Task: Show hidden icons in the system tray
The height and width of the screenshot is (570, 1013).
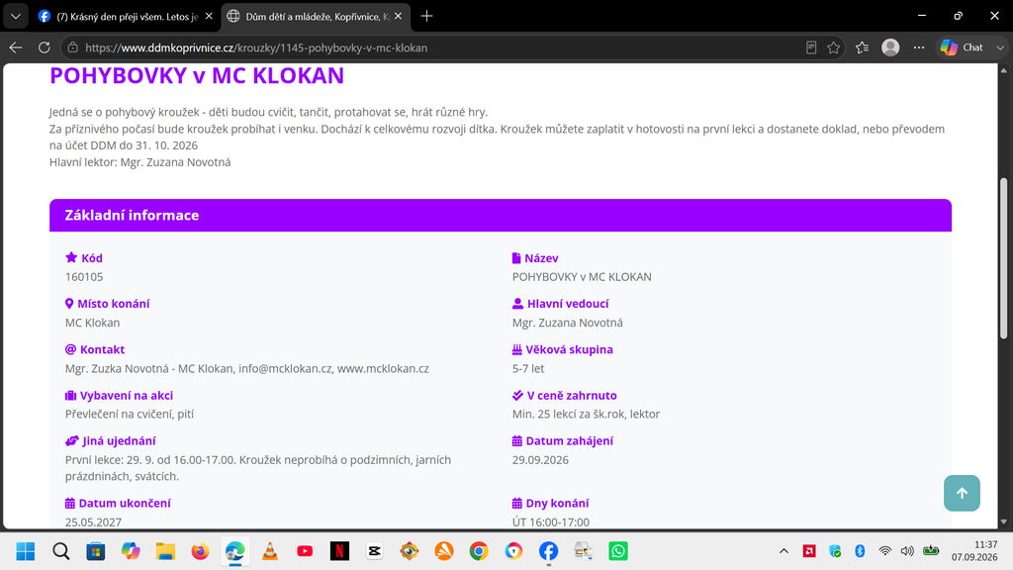Action: point(783,551)
